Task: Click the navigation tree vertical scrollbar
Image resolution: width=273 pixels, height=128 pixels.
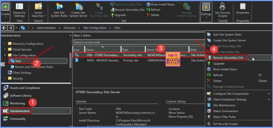Action: click(70, 61)
